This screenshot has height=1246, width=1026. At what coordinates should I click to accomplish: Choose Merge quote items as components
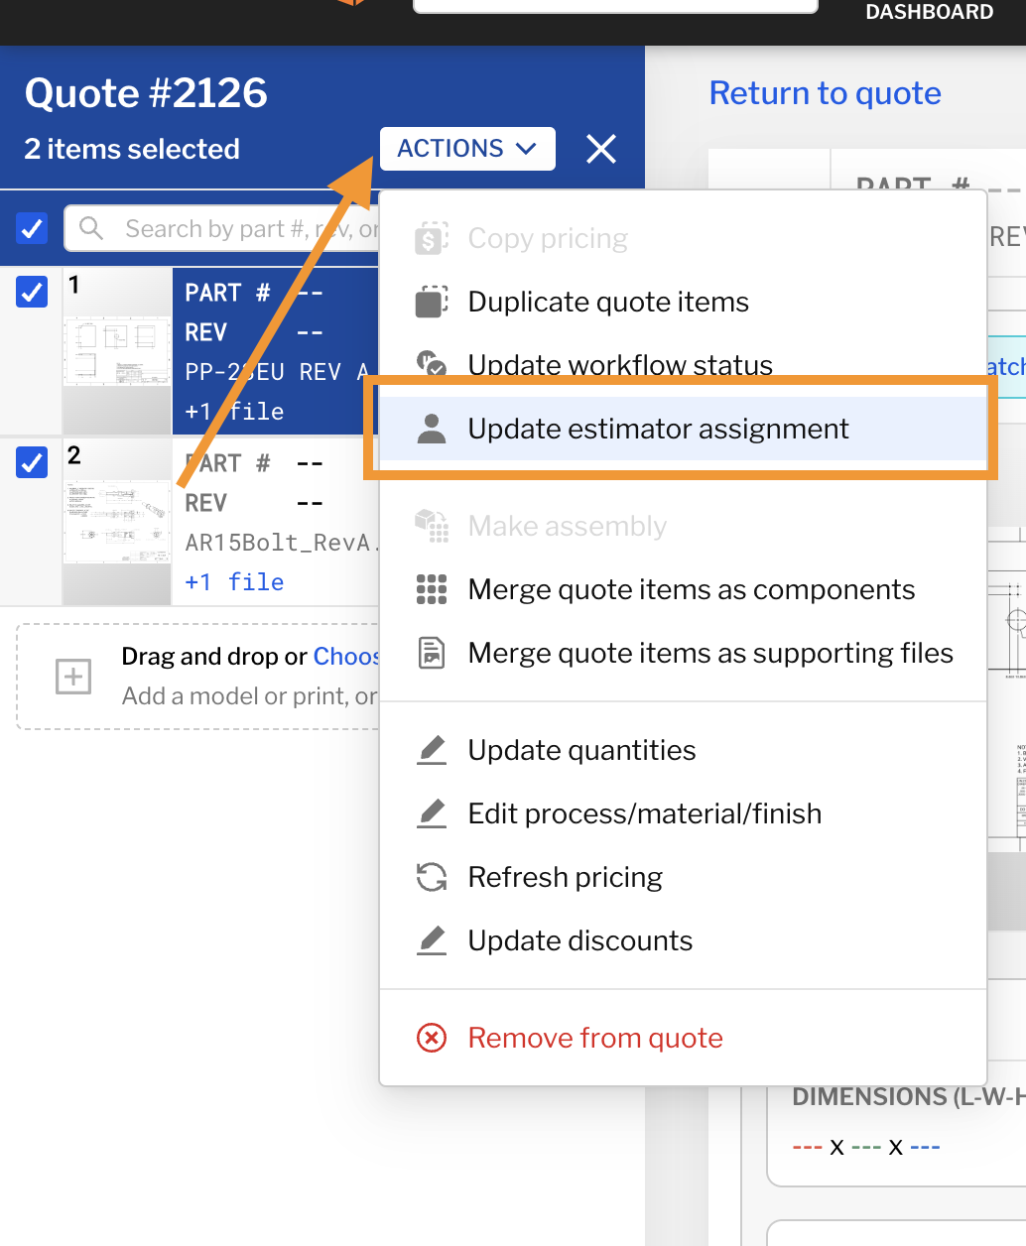coord(684,589)
